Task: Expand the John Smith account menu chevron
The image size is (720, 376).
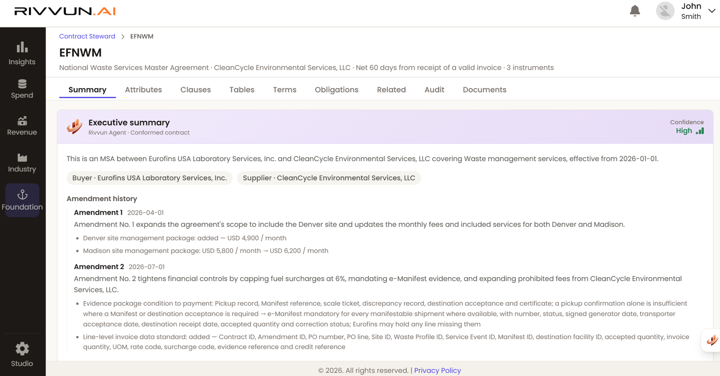Action: point(712,11)
